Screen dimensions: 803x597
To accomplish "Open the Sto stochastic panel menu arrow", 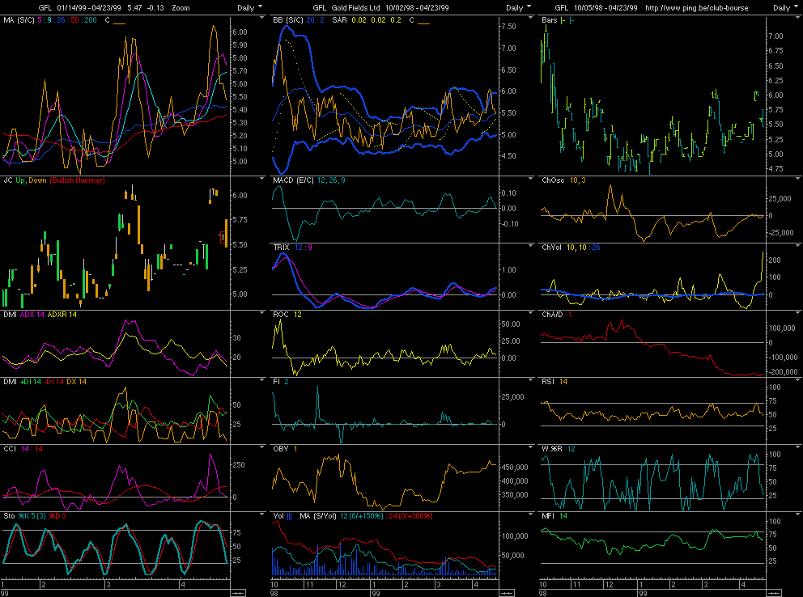I will coord(262,514).
